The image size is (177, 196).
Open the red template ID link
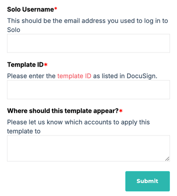(74, 76)
